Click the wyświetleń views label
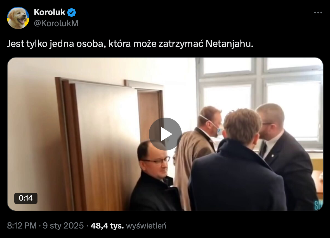The width and height of the screenshot is (330, 238). 146,226
